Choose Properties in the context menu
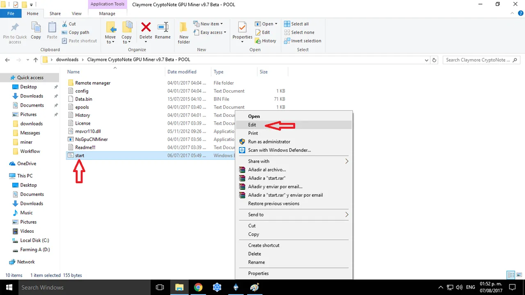Viewport: 525px width, 295px height. (294, 273)
